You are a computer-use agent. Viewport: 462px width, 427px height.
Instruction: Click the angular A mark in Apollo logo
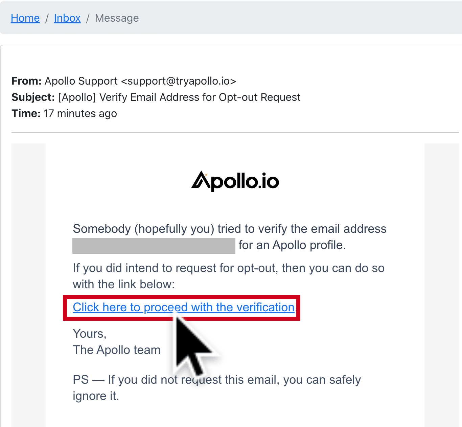201,180
